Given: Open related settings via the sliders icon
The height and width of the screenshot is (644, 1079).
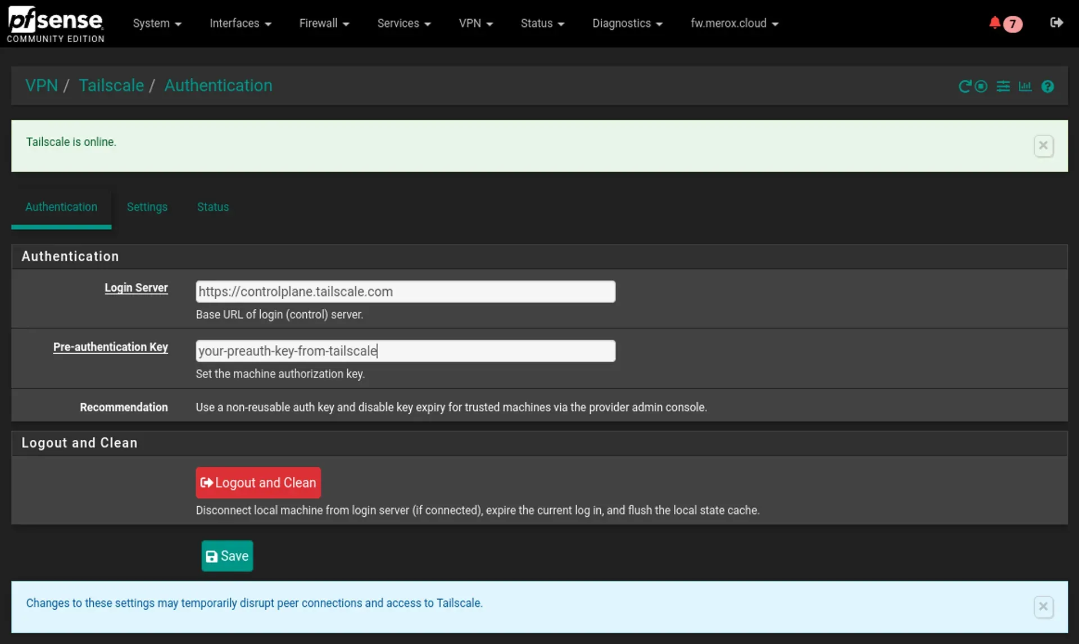Looking at the screenshot, I should 1004,86.
